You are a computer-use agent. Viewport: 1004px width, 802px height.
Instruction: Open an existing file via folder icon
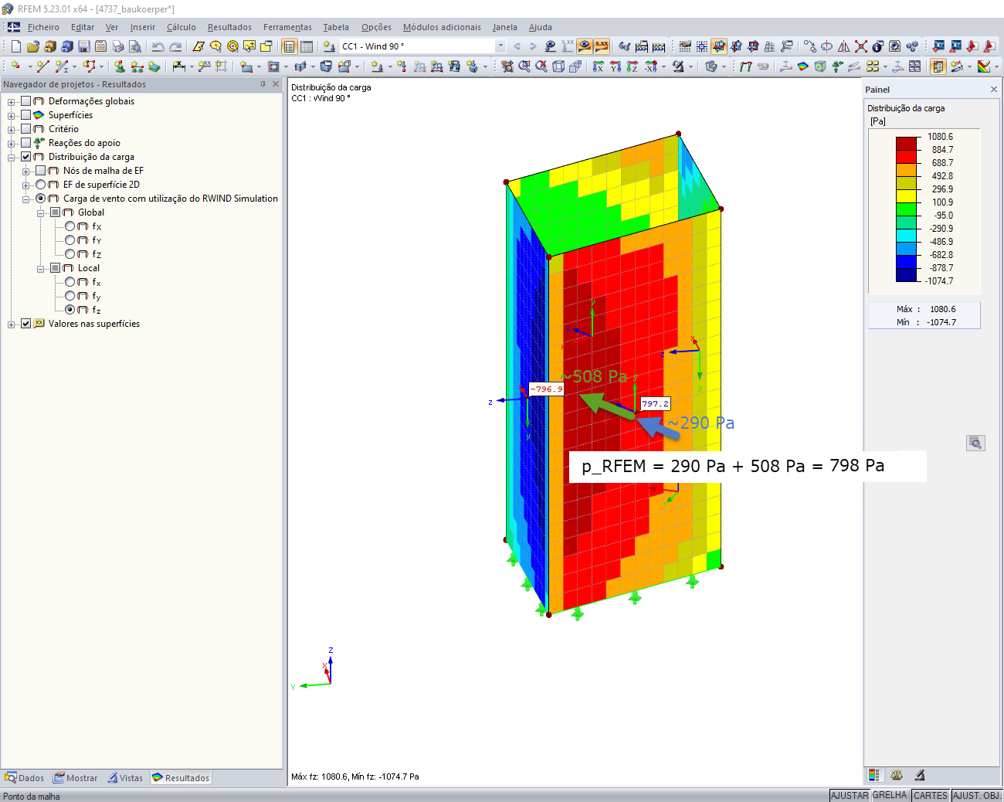pos(33,46)
